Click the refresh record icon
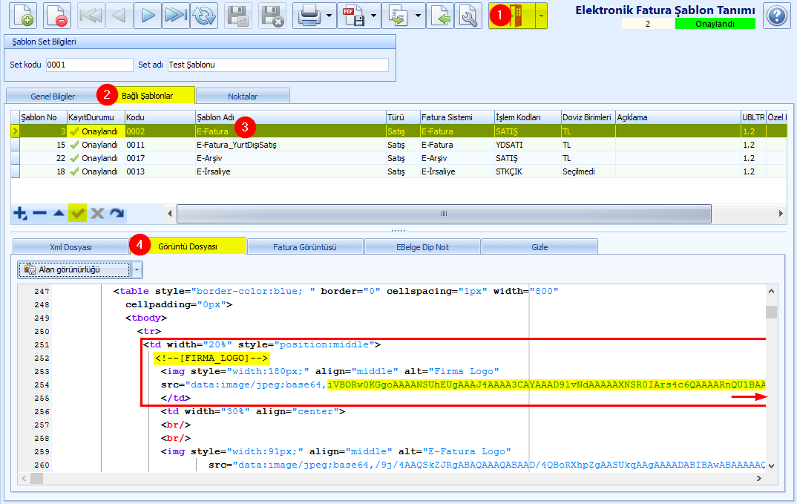 click(x=204, y=16)
